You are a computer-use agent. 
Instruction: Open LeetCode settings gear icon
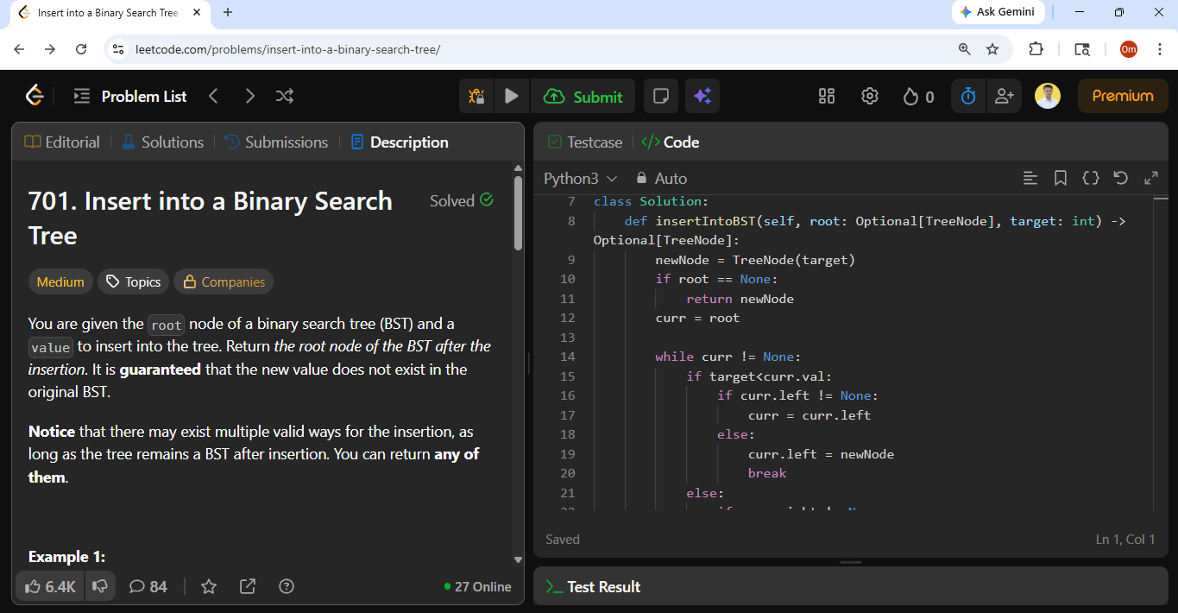click(x=870, y=96)
